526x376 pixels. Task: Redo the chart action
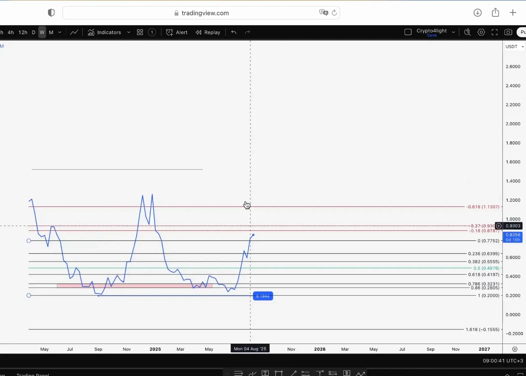click(247, 32)
